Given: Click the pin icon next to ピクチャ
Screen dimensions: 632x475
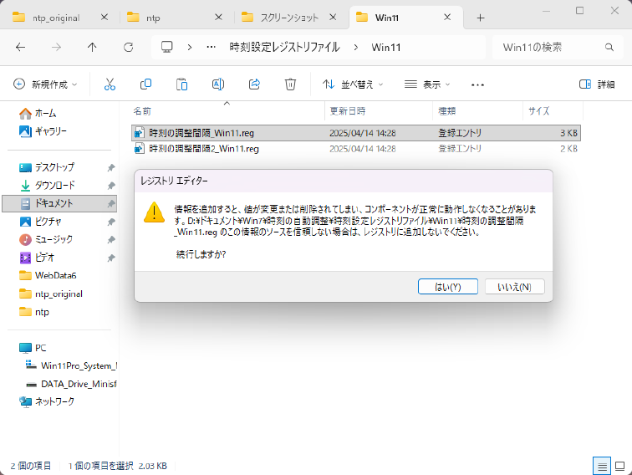Looking at the screenshot, I should click(x=111, y=222).
